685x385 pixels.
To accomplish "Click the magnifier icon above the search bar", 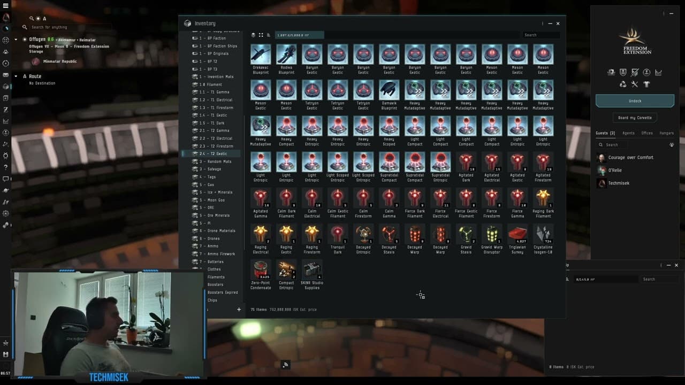I will [x=32, y=18].
